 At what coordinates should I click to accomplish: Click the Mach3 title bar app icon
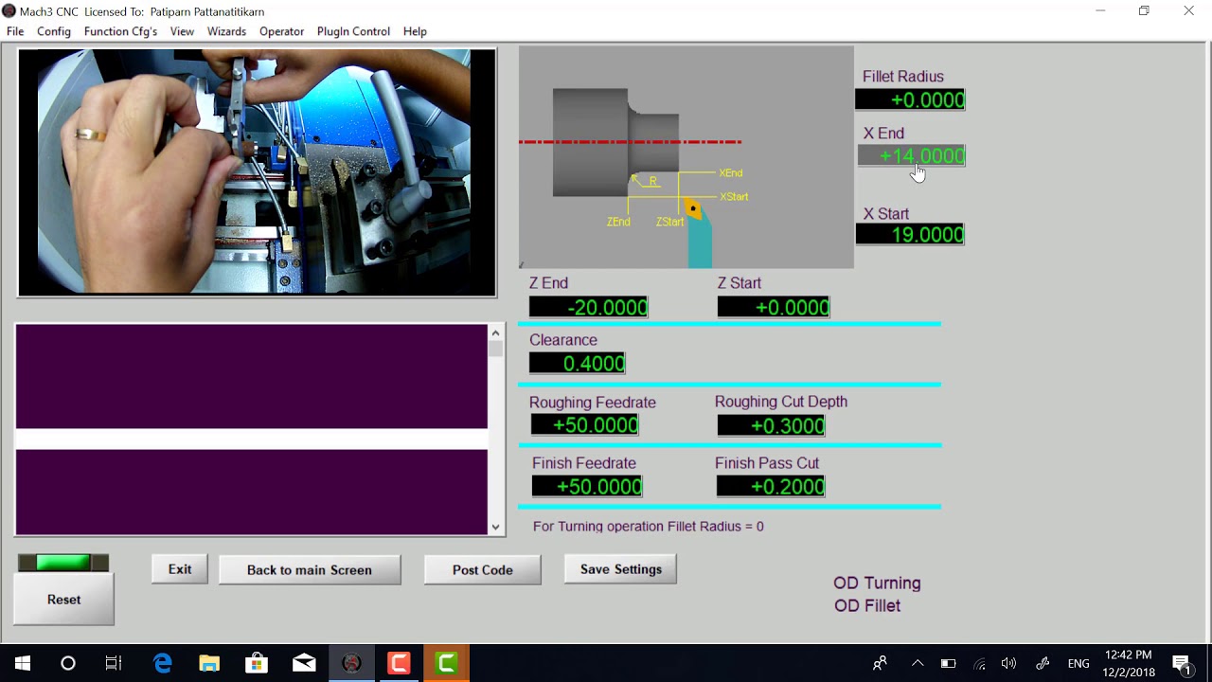coord(9,11)
